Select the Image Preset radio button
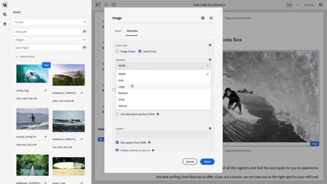The image size is (327, 184). pos(117,52)
